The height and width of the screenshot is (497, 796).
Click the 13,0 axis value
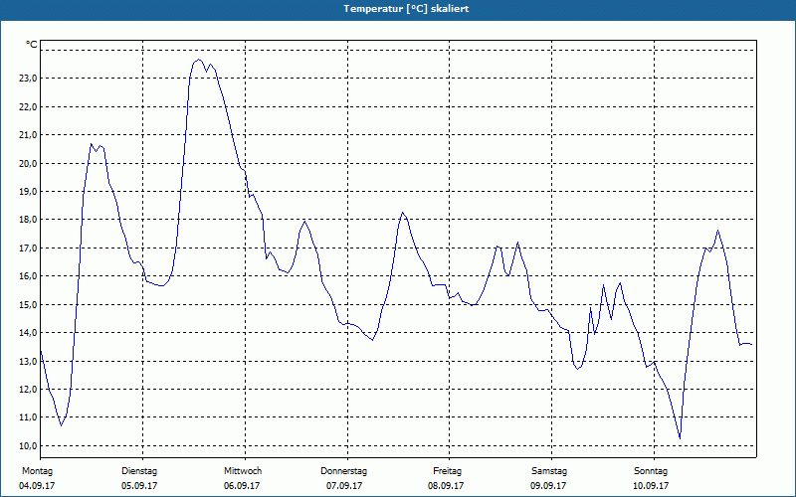29,361
